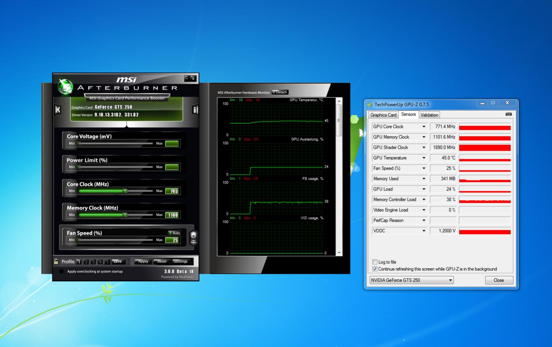This screenshot has width=552, height=347.
Task: Click the Fan Speed slider track
Action: click(115, 240)
